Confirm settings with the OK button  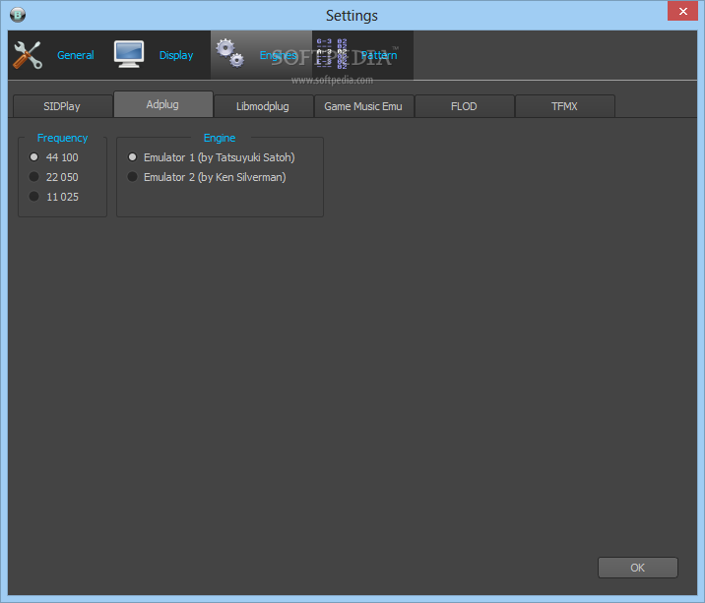pyautogui.click(x=638, y=568)
